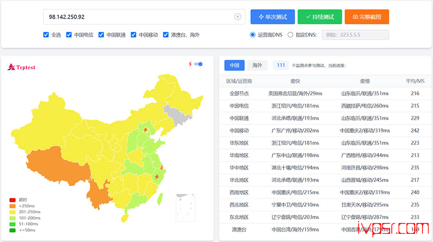Toggle the map lightning switch
This screenshot has width=433, height=242.
click(x=198, y=64)
